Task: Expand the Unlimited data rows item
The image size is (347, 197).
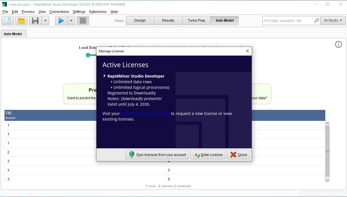Action: [112, 82]
